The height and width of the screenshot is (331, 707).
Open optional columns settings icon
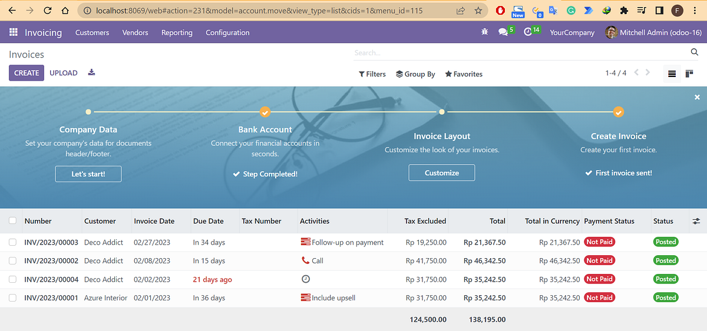696,221
